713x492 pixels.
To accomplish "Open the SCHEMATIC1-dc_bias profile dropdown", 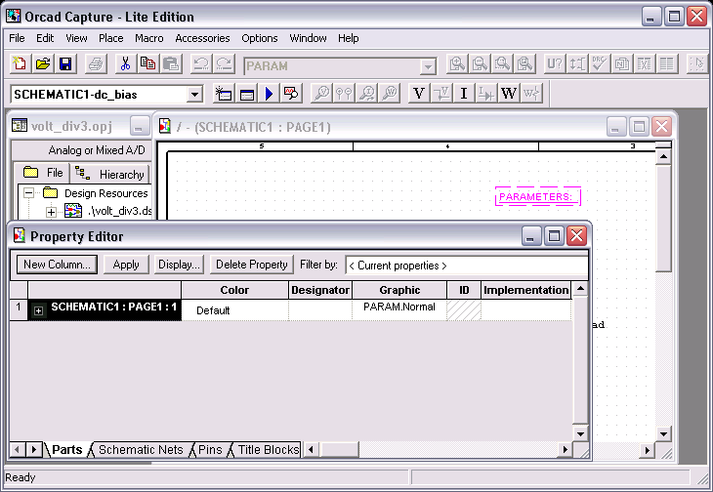I will click(x=194, y=95).
